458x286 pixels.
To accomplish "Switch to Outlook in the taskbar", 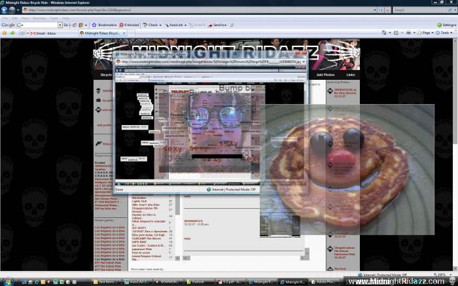I will (x=199, y=282).
